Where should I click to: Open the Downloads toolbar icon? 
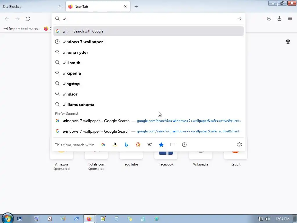pos(279,19)
